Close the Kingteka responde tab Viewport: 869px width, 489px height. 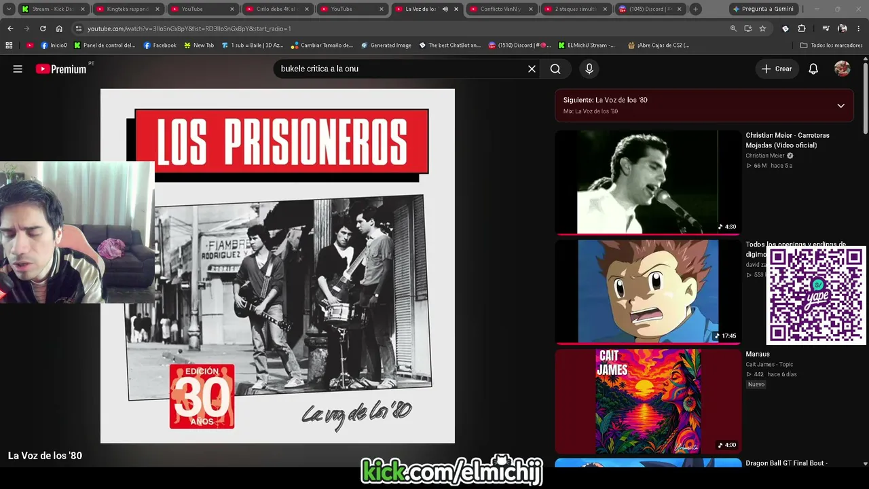(x=158, y=9)
